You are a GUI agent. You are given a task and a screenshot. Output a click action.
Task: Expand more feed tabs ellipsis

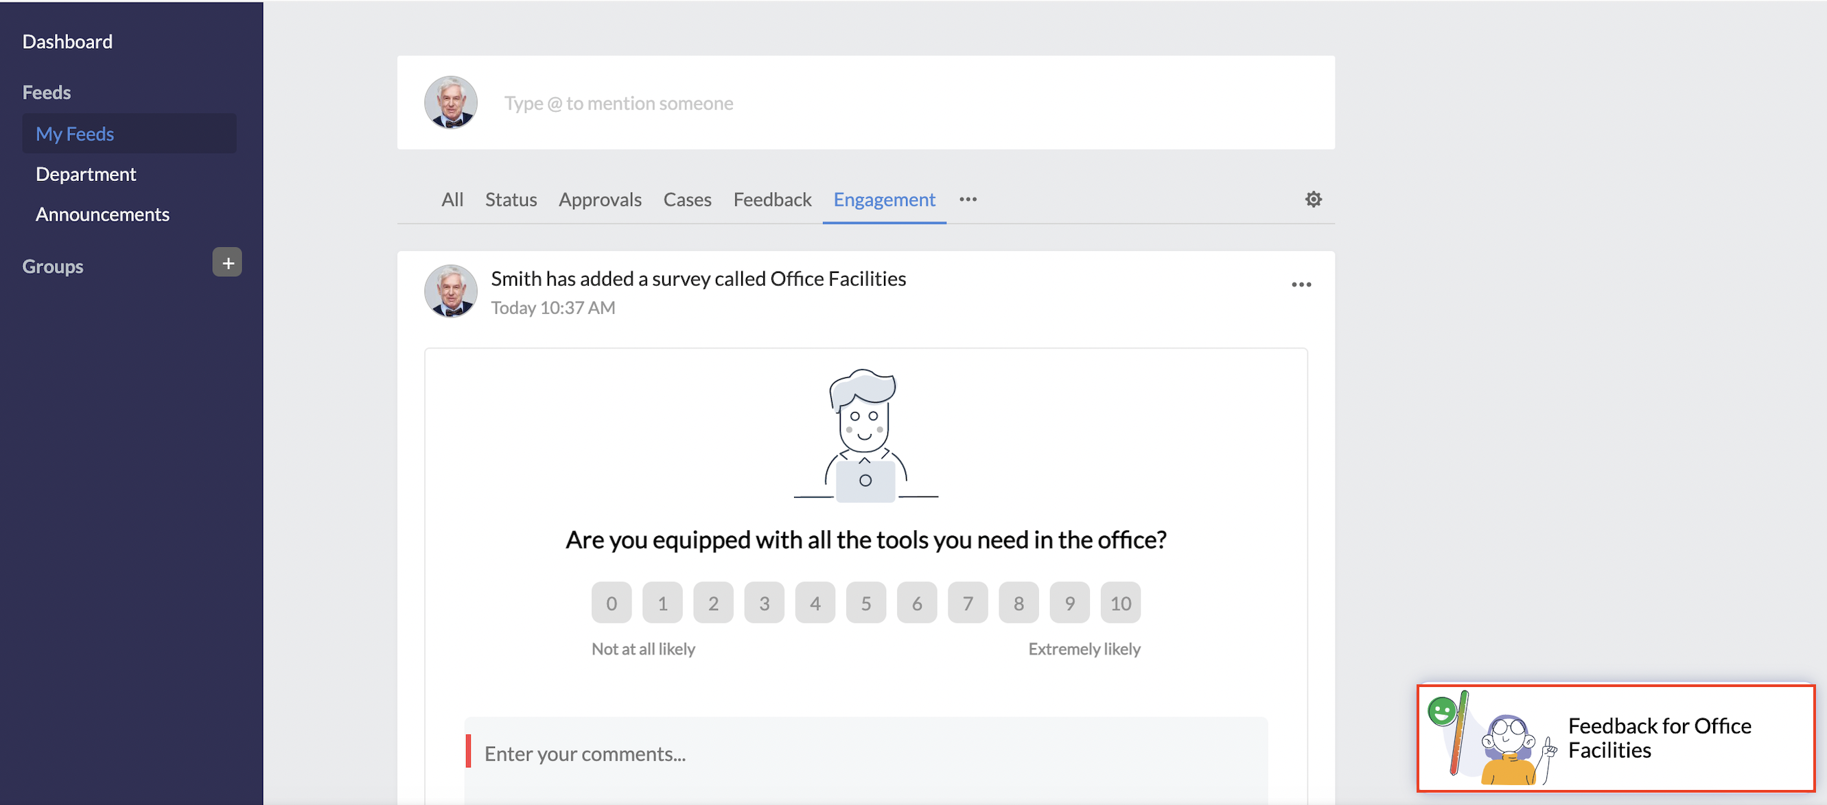[x=968, y=200]
